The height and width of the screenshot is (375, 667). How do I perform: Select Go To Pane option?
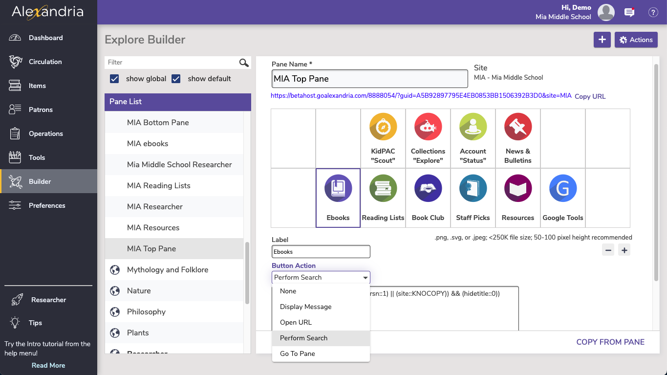click(x=297, y=353)
